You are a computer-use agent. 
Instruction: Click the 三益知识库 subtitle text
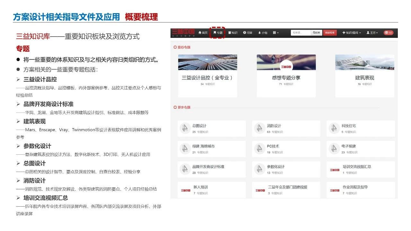(x=33, y=36)
